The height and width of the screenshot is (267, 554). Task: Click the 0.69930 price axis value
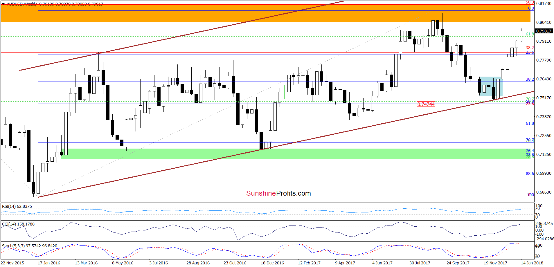(544, 173)
